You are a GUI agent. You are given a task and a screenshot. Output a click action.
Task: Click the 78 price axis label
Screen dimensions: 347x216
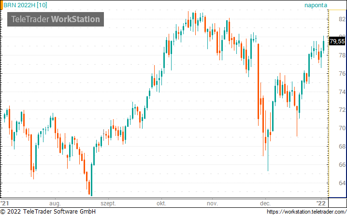coord(342,55)
